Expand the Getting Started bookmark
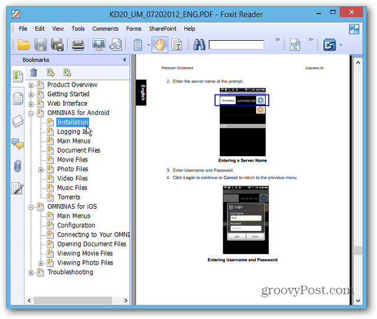 click(31, 94)
